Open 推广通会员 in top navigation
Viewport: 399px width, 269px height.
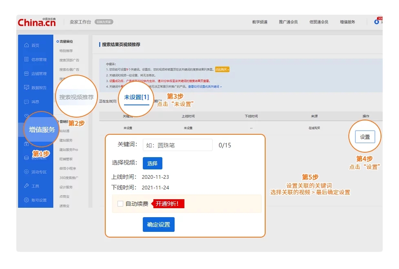click(288, 22)
